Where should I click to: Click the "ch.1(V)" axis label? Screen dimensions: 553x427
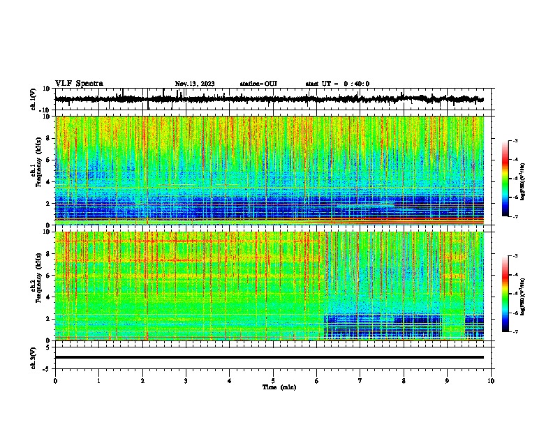(x=34, y=99)
